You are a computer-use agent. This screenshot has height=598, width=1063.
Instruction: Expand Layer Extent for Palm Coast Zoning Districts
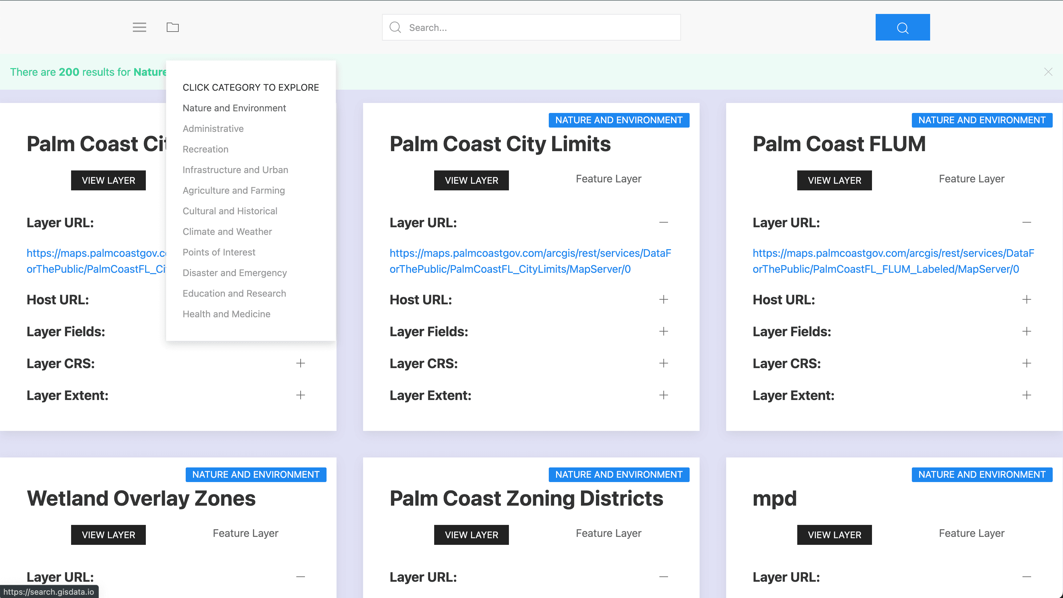coord(663,395)
